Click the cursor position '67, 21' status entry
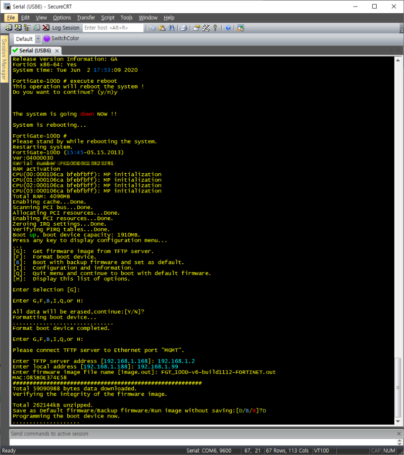 (x=252, y=450)
